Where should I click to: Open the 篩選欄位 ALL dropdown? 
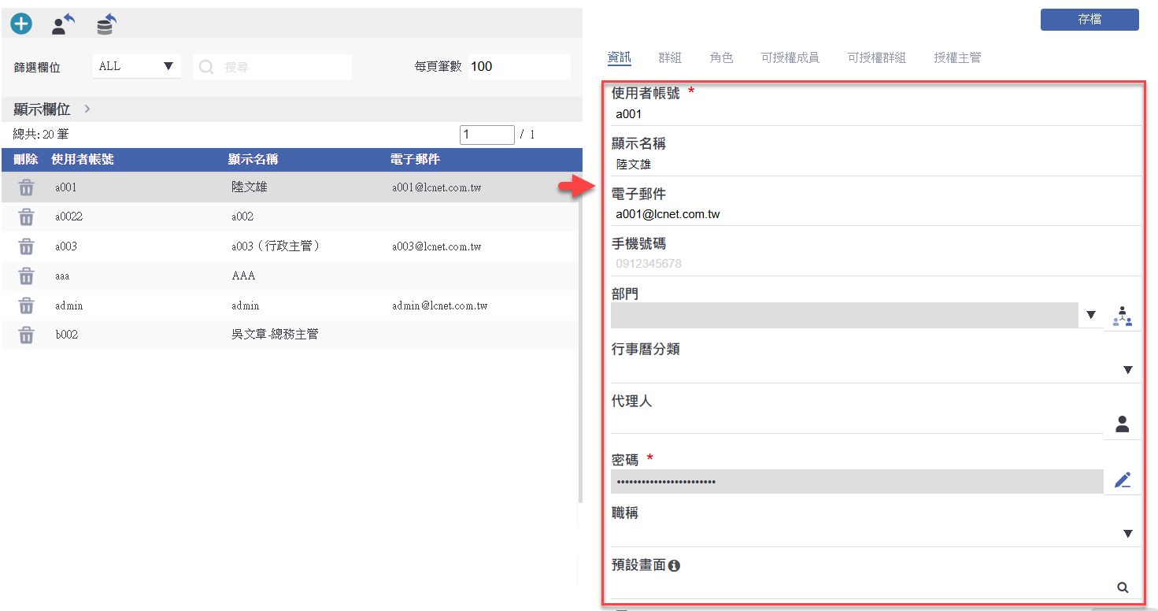[x=137, y=67]
